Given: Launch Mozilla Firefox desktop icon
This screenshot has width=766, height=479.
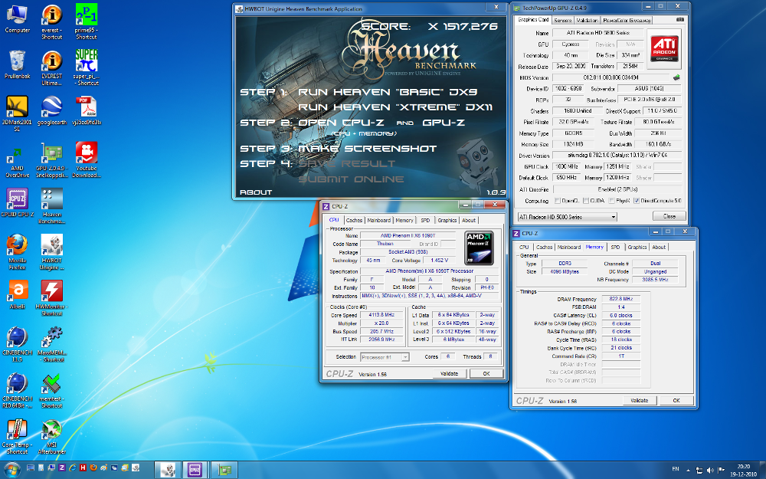Looking at the screenshot, I should (x=17, y=252).
